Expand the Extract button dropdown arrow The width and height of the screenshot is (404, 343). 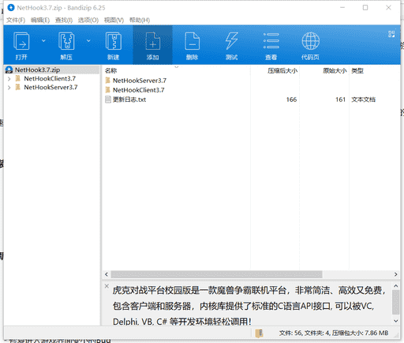pyautogui.click(x=88, y=40)
